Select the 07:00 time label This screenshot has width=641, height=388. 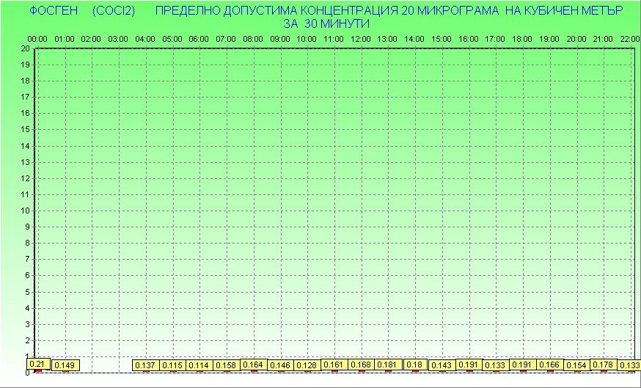pyautogui.click(x=226, y=39)
